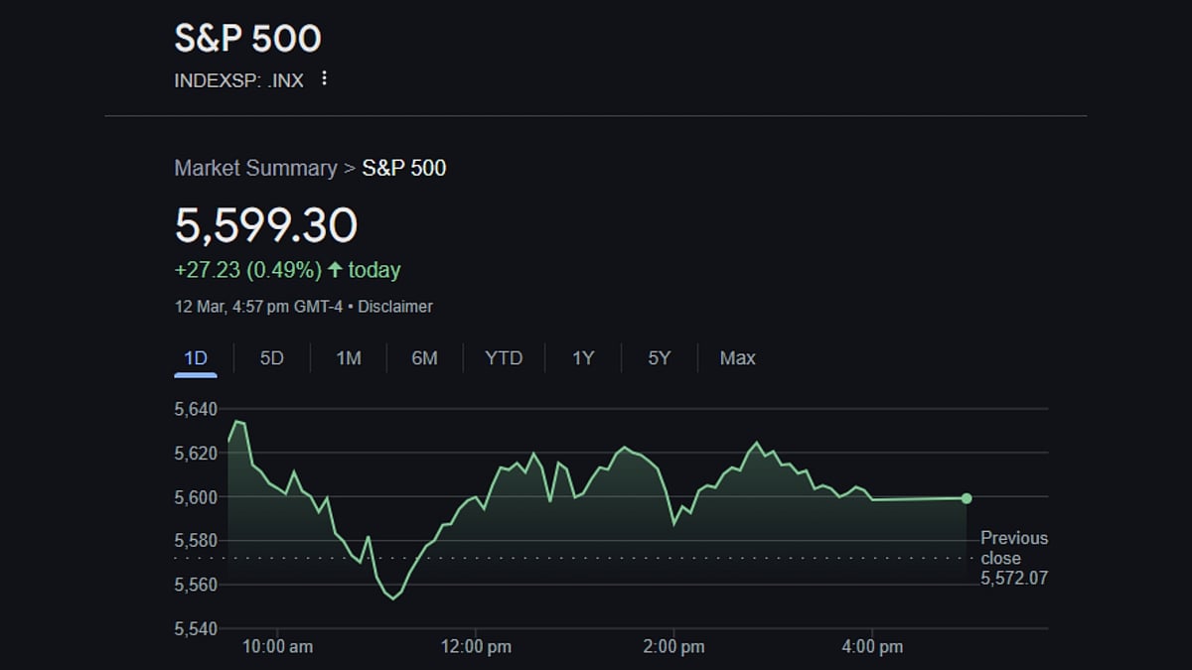Switch to the 5D chart tab
Screen dimensions: 1192x670
pos(271,358)
